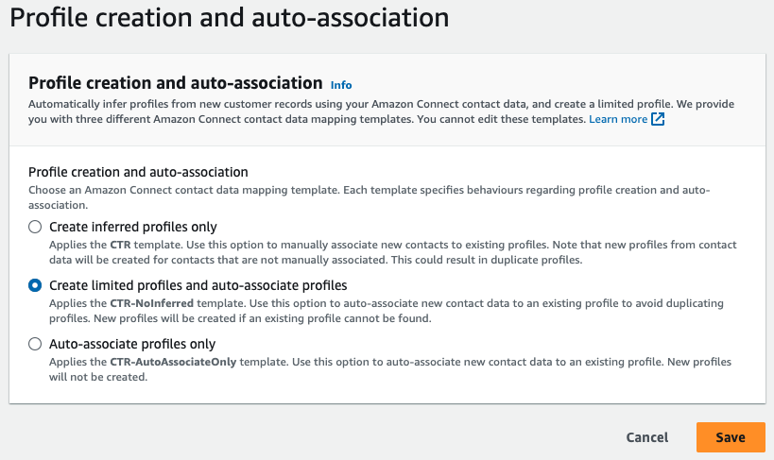Screen dimensions: 774x460
Task: Choose the Auto-associate profiles only radio button
Action: [x=35, y=344]
